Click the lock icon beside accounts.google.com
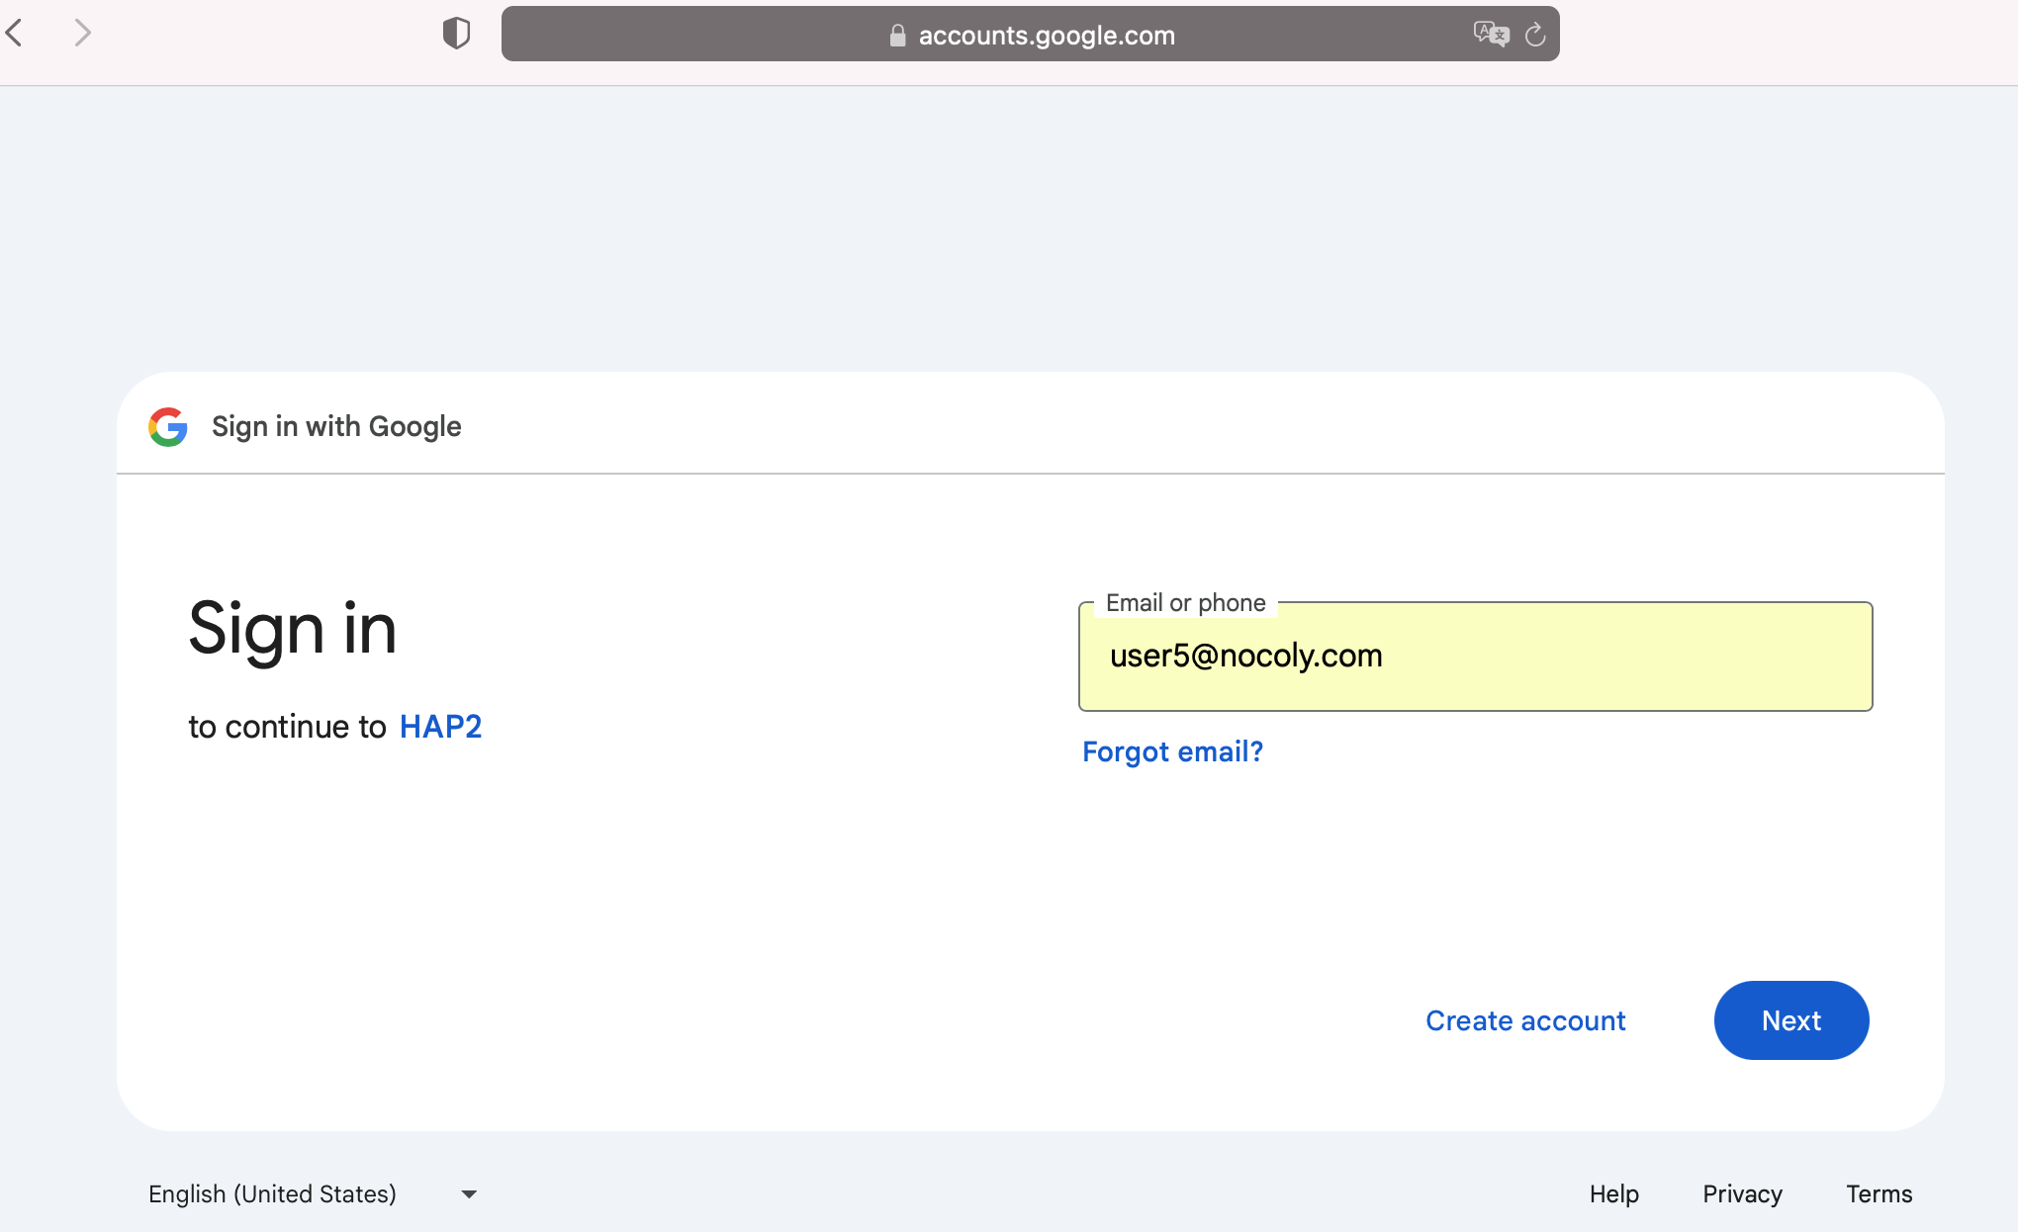Screen dimensions: 2018x1232 897,36
